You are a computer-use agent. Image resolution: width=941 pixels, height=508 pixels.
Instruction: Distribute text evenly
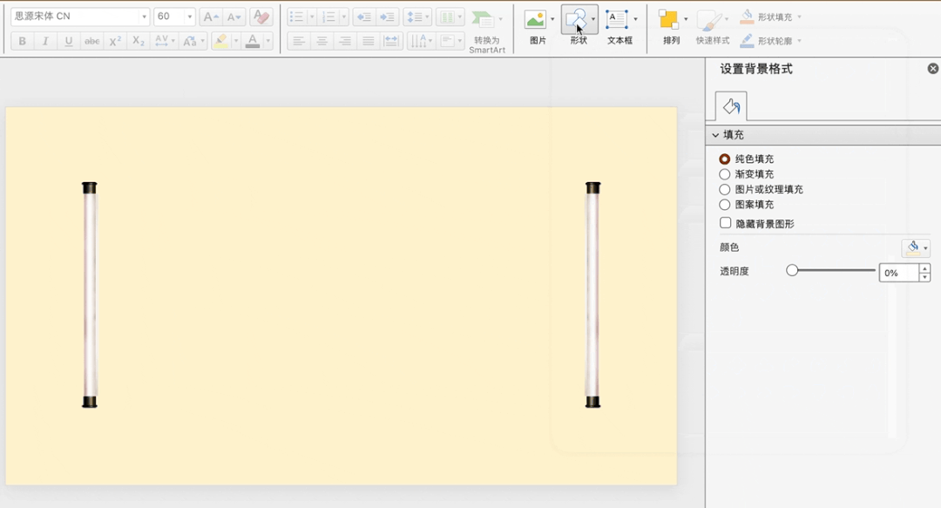click(x=391, y=41)
